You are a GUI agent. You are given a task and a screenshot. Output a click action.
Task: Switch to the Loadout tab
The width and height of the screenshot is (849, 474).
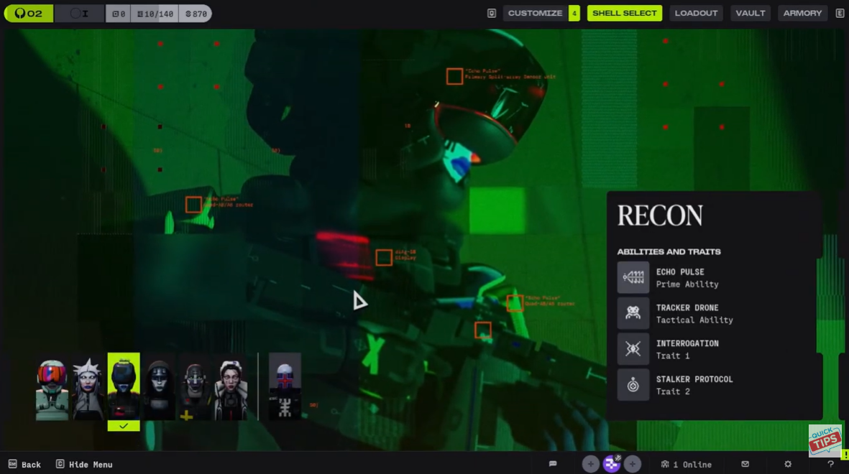(x=696, y=13)
